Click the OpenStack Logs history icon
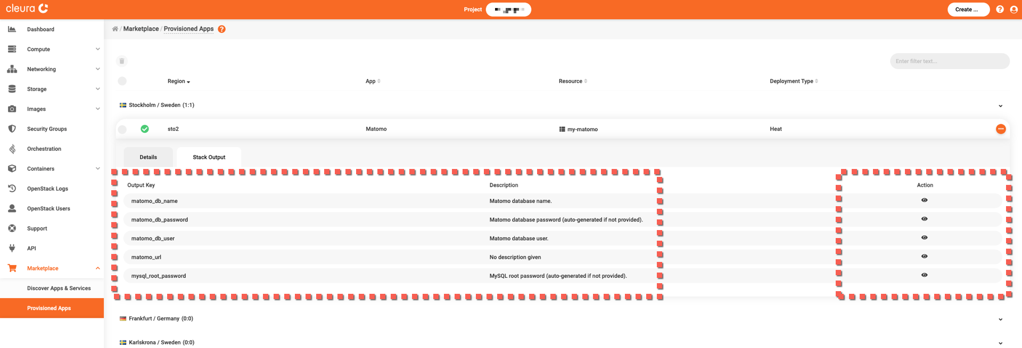Viewport: 1022px width, 348px height. tap(12, 189)
